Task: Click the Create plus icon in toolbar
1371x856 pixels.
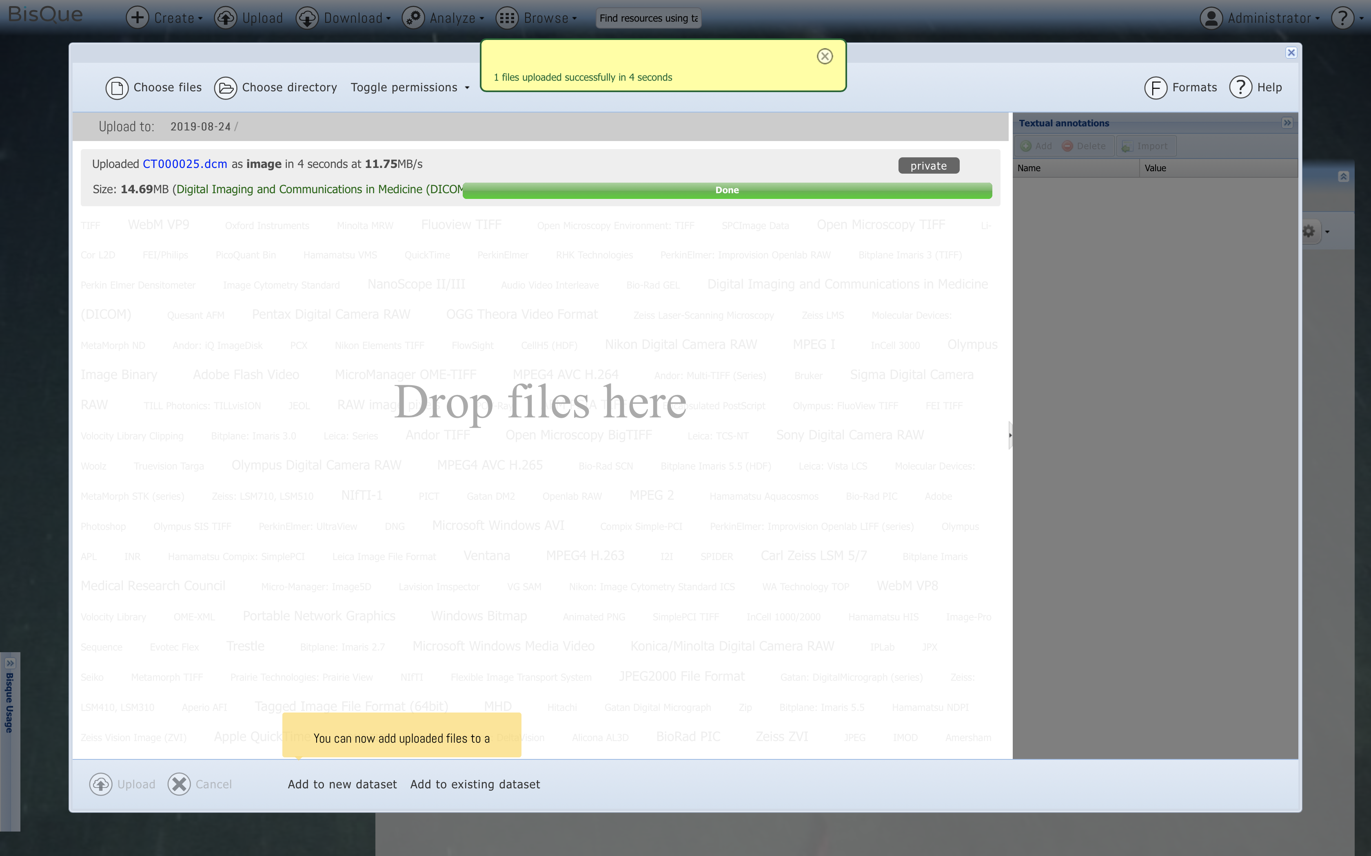Action: [x=137, y=18]
